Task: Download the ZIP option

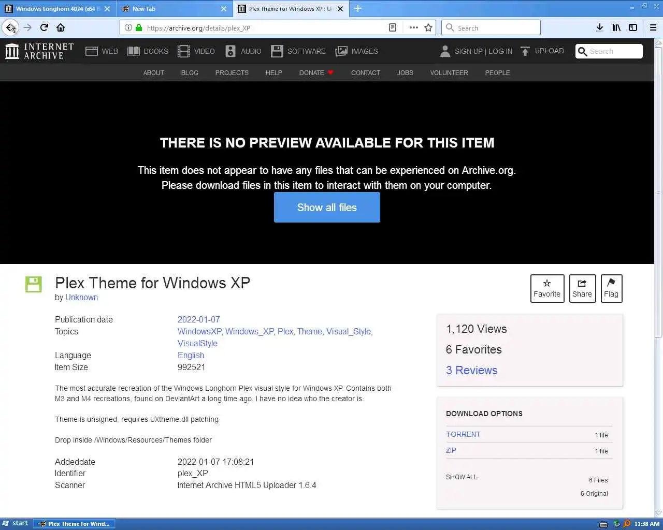Action: (x=451, y=451)
